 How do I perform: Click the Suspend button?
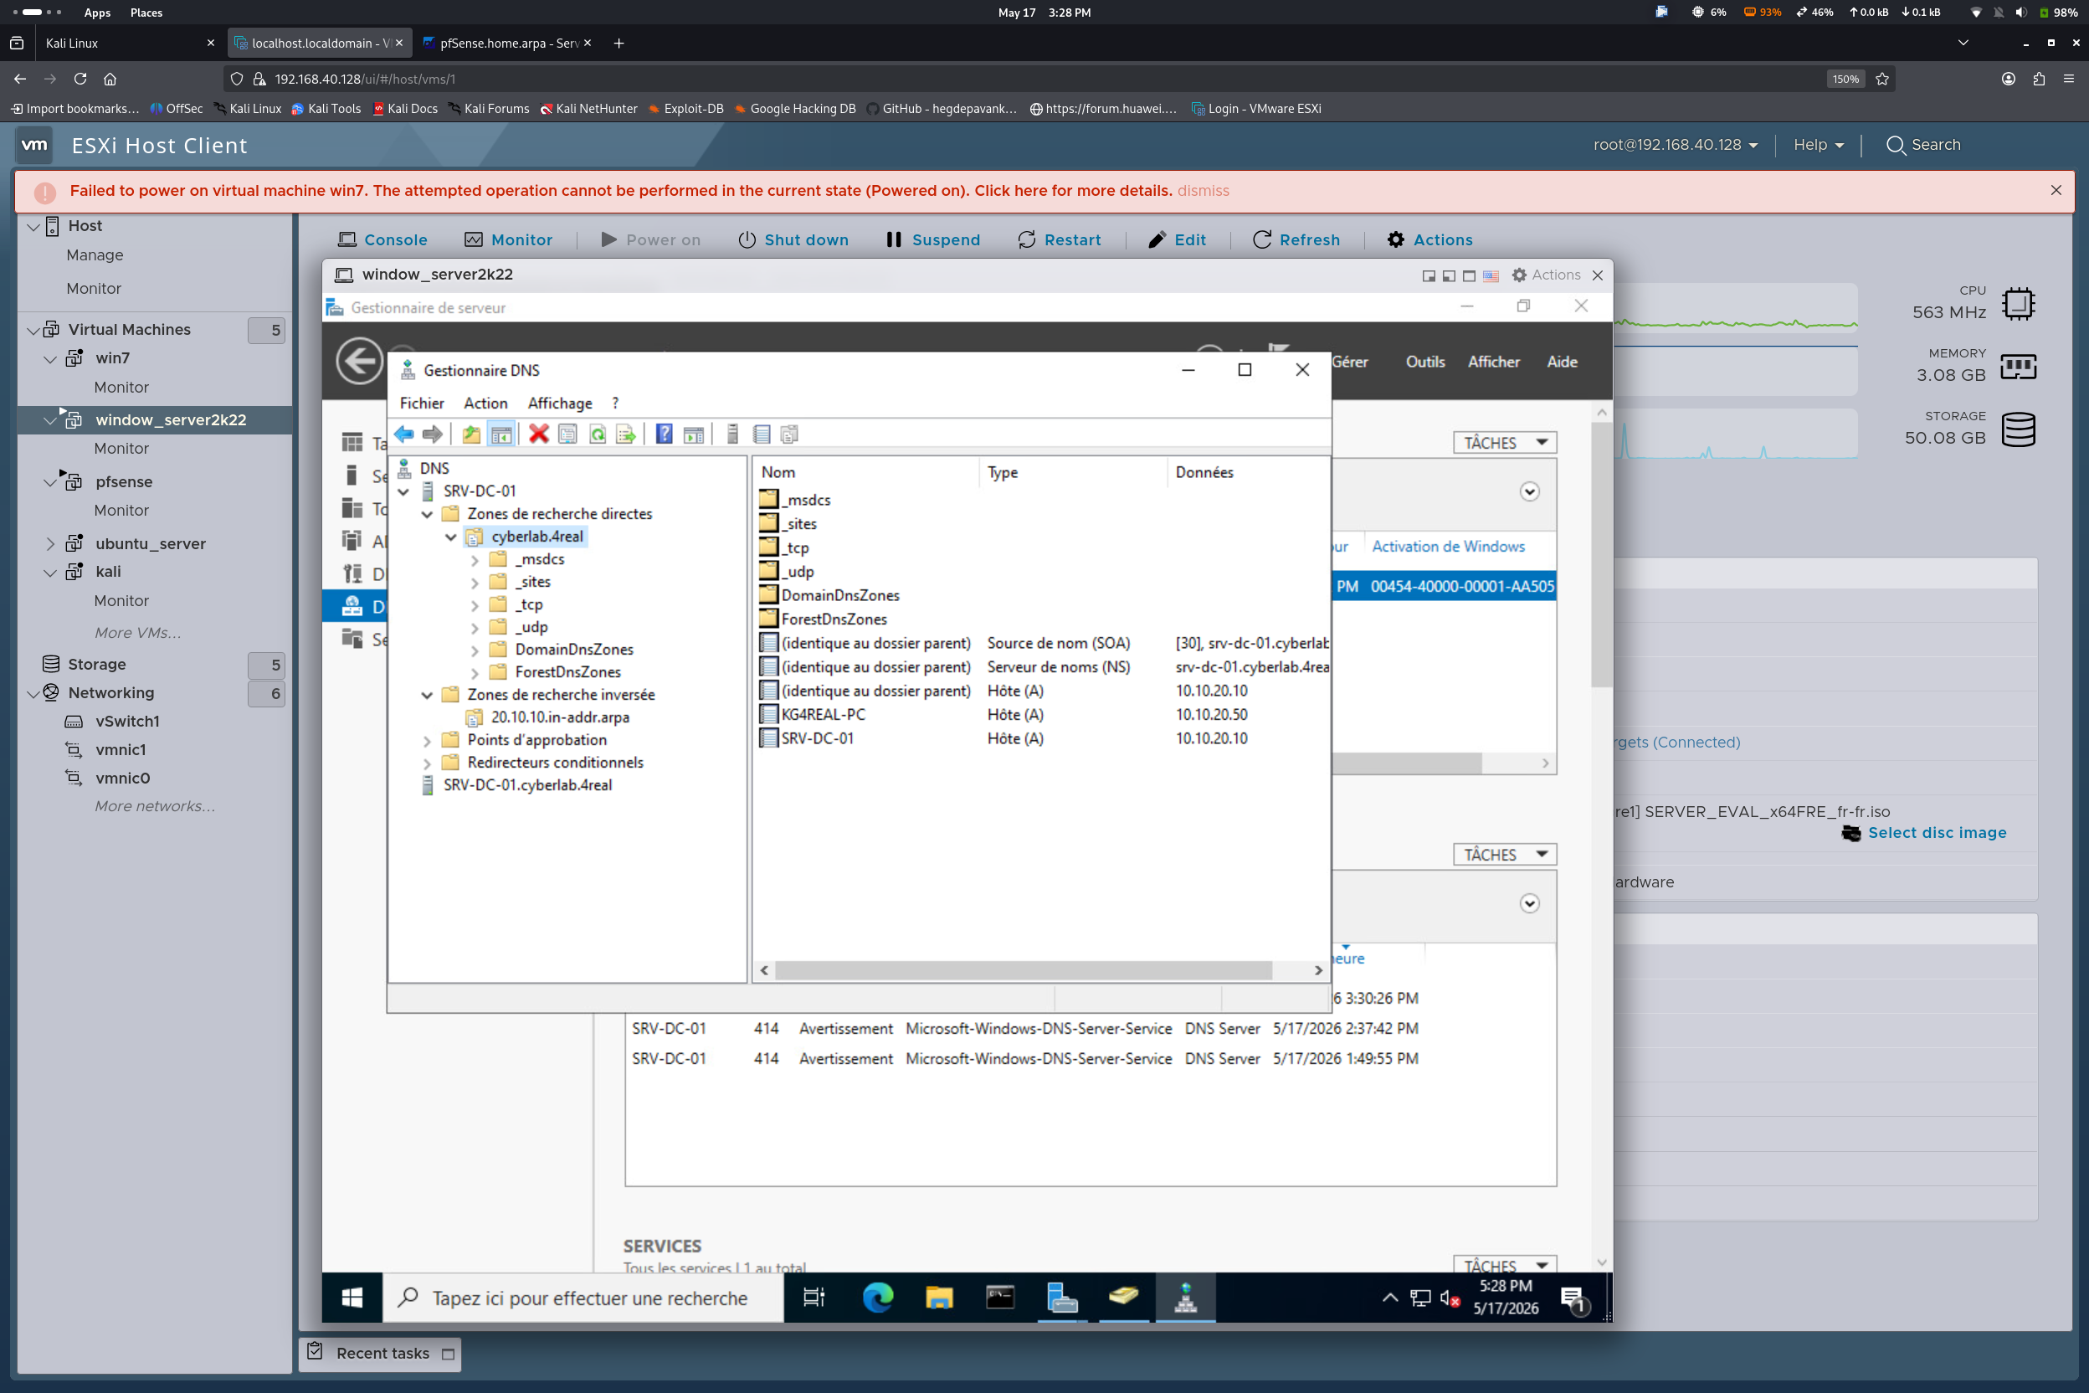933,240
